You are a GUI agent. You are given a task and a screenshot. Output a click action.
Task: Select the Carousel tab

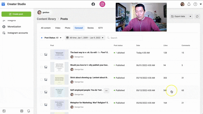[x=79, y=28]
